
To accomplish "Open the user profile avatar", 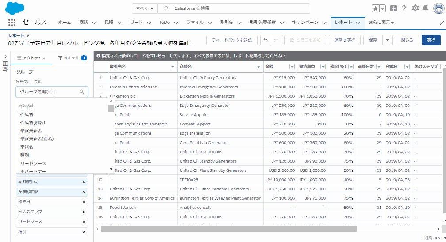I will click(439, 8).
